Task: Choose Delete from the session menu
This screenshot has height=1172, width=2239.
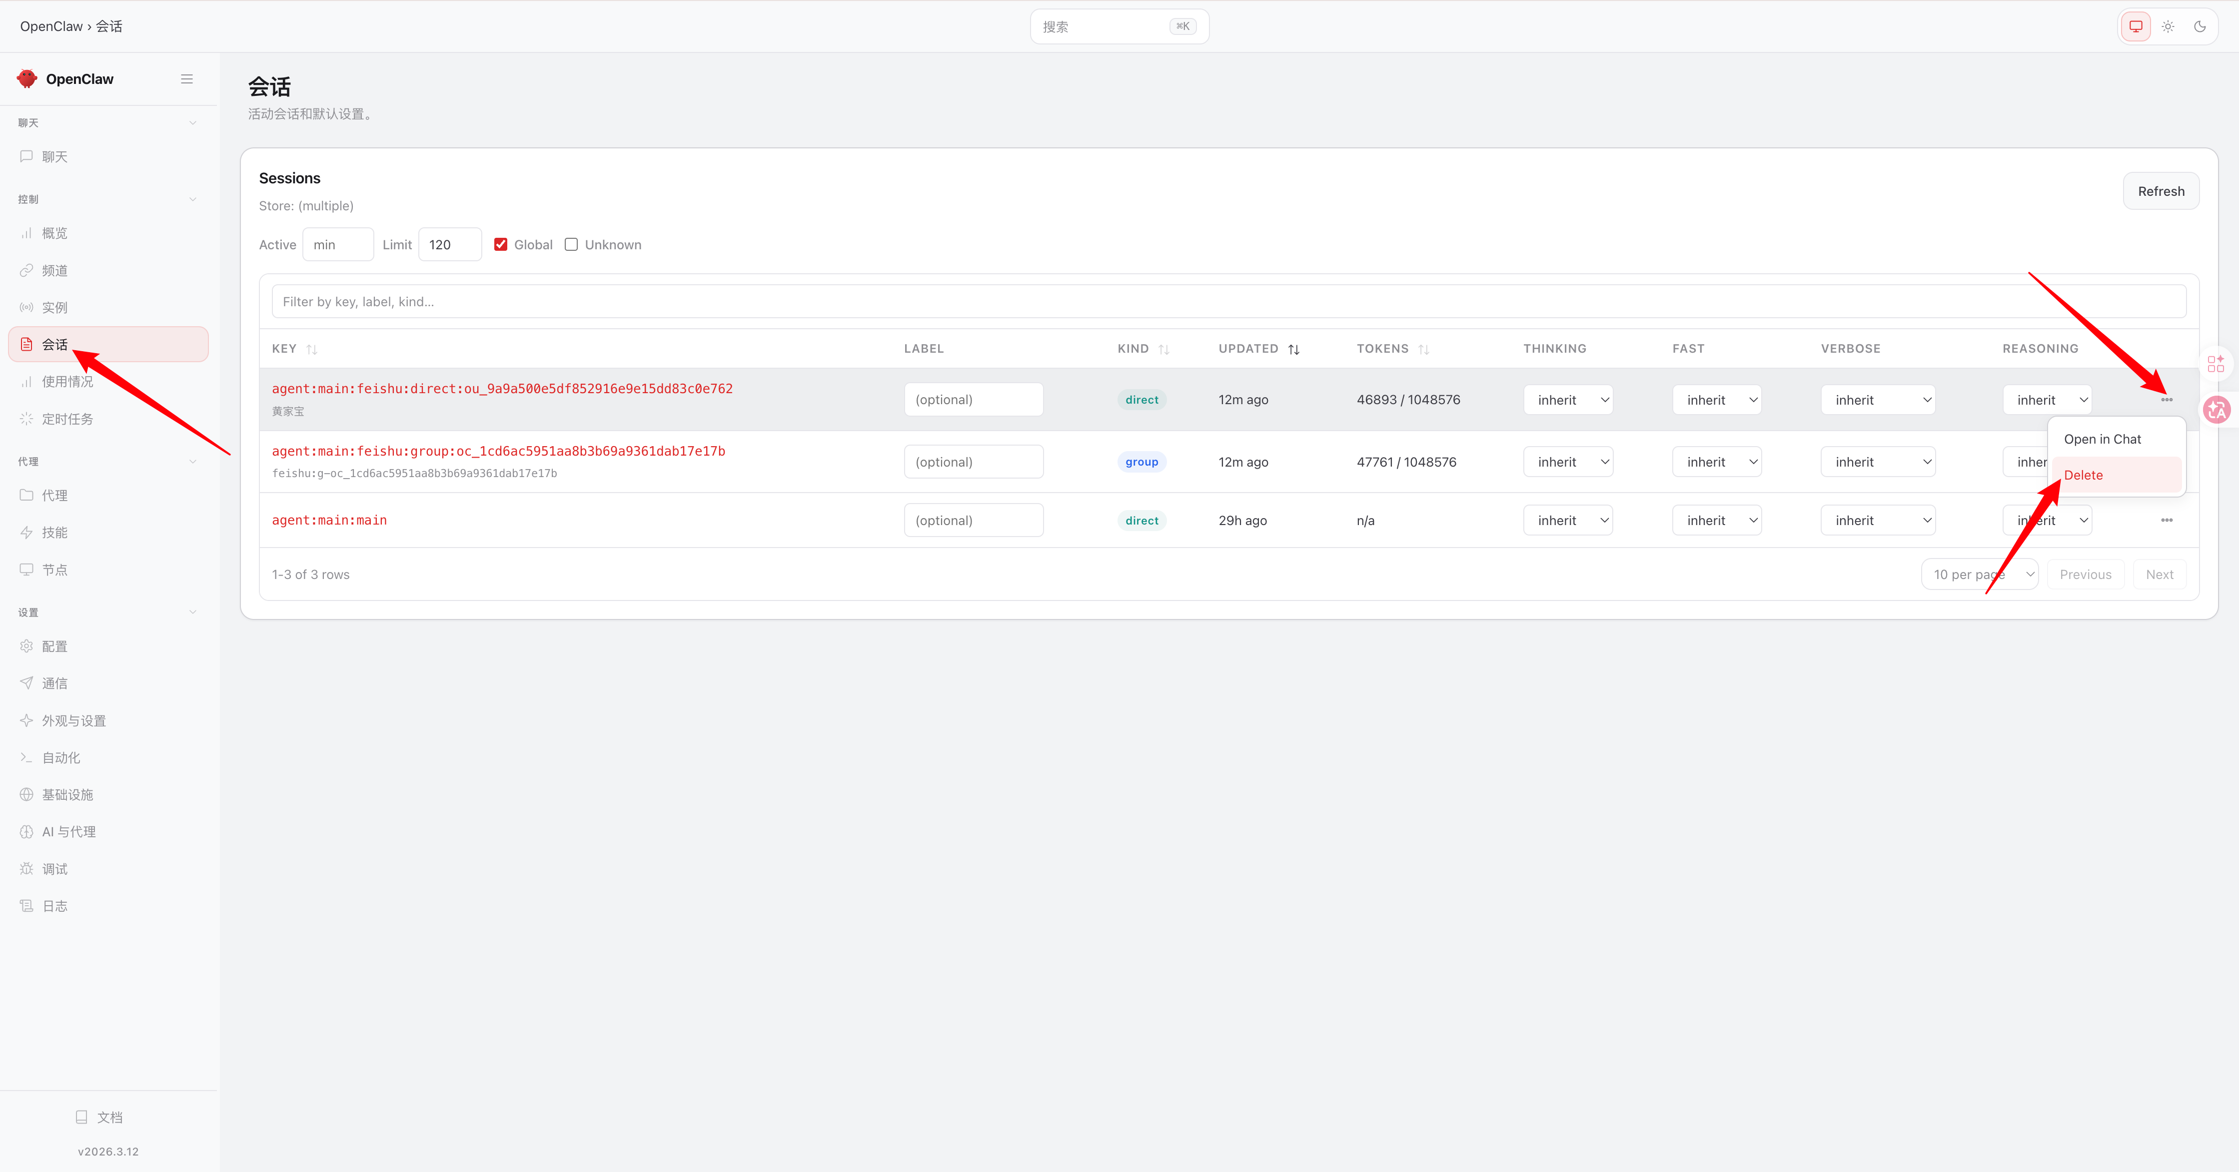Action: point(2117,475)
